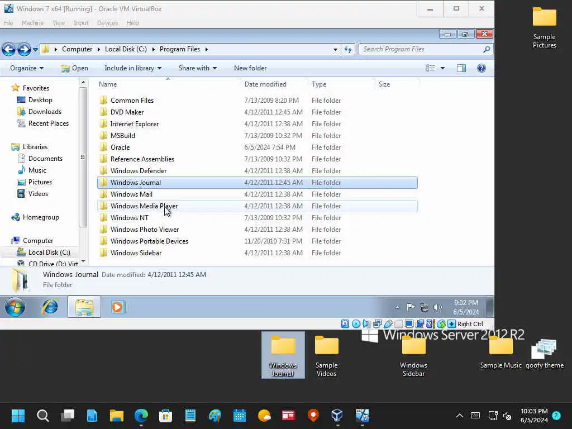Select the Windows Defender folder
The image size is (572, 429).
point(257,171)
